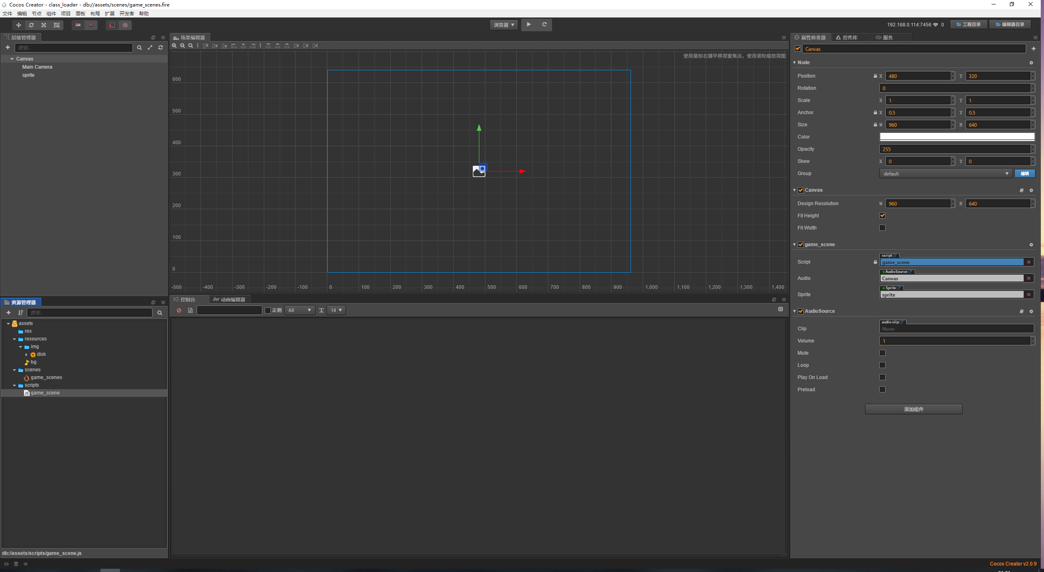Switch to the 动画编辑器 tab
Image resolution: width=1044 pixels, height=572 pixels.
click(230, 299)
